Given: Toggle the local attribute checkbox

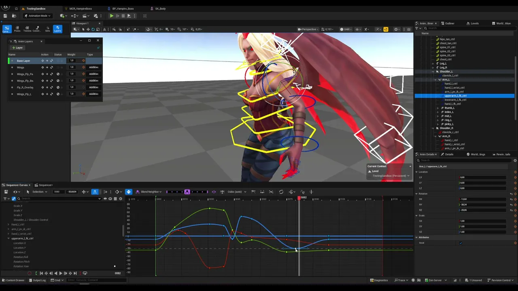Looking at the screenshot, I should point(461,243).
